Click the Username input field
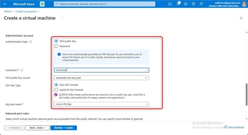 101,70
